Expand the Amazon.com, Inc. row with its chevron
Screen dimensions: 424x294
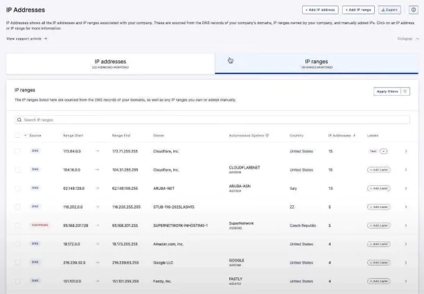pyautogui.click(x=406, y=244)
